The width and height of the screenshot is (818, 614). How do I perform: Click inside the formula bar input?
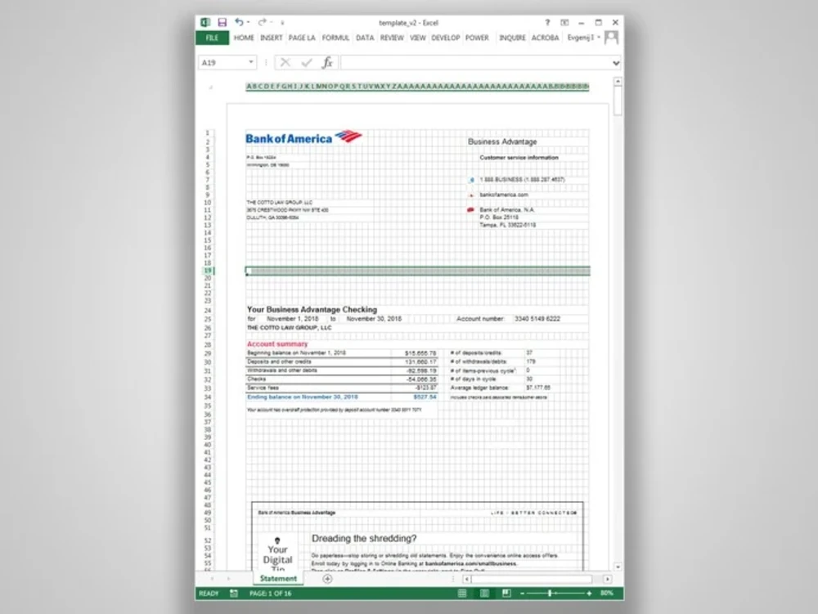tap(474, 63)
